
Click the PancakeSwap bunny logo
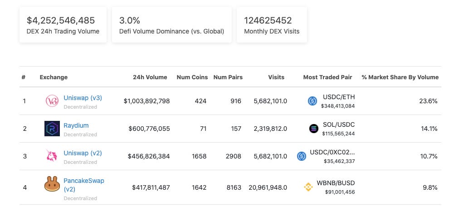[52, 184]
